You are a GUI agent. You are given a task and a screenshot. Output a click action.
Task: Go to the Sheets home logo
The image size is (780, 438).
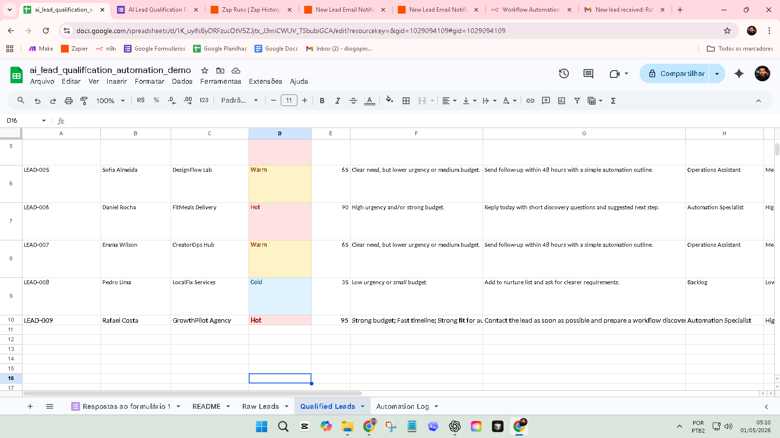click(17, 75)
